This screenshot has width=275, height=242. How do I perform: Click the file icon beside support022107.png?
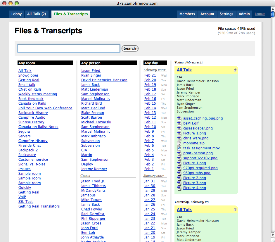(x=179, y=158)
